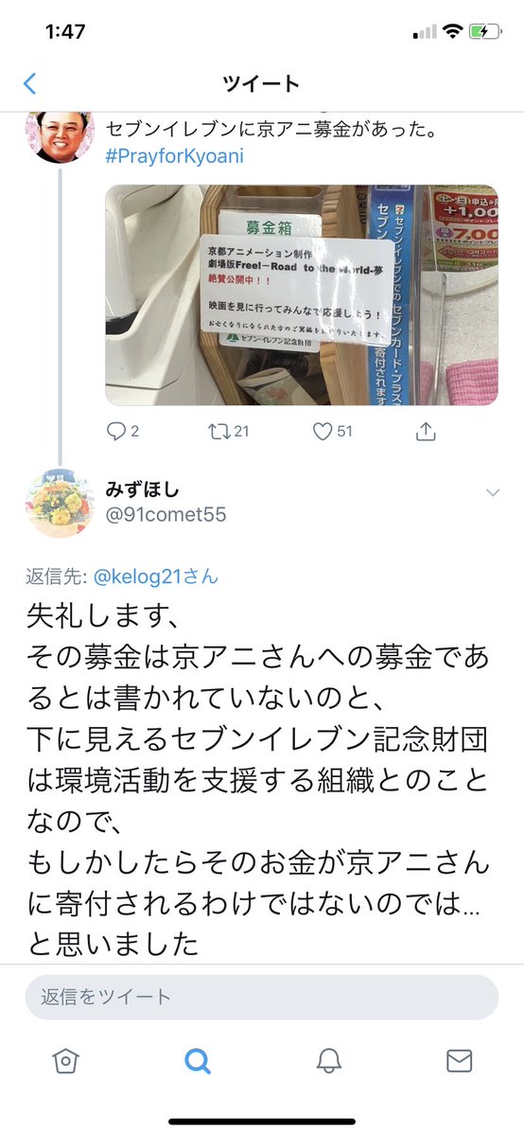
Task: Open the Search magnifier tab
Action: coord(197,1061)
